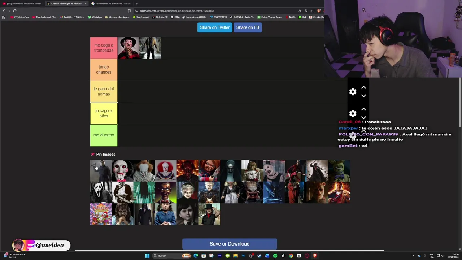462x260 pixels.
Task: Open Opera GX from the taskbar
Action: (x=307, y=256)
